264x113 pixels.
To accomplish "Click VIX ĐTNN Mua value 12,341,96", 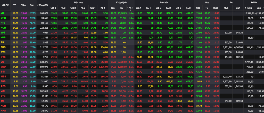I will 249,13.
